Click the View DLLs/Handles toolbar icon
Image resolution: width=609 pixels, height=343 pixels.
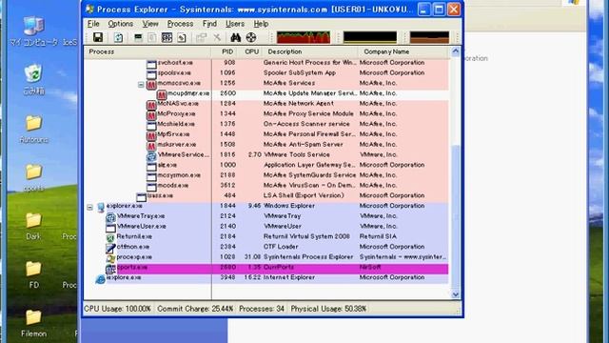point(182,37)
